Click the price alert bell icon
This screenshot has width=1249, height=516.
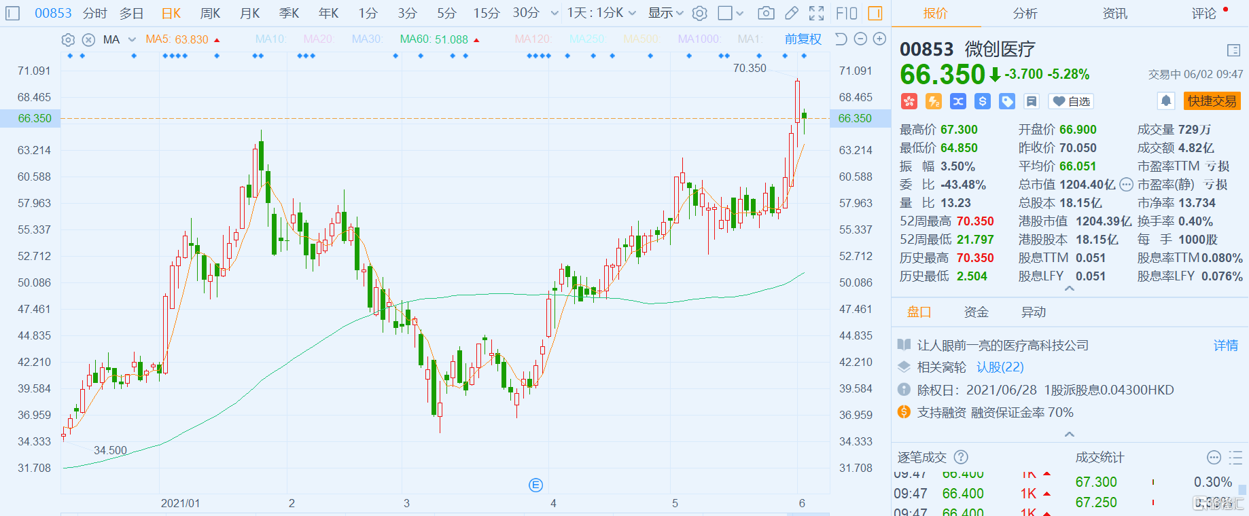pyautogui.click(x=1166, y=101)
